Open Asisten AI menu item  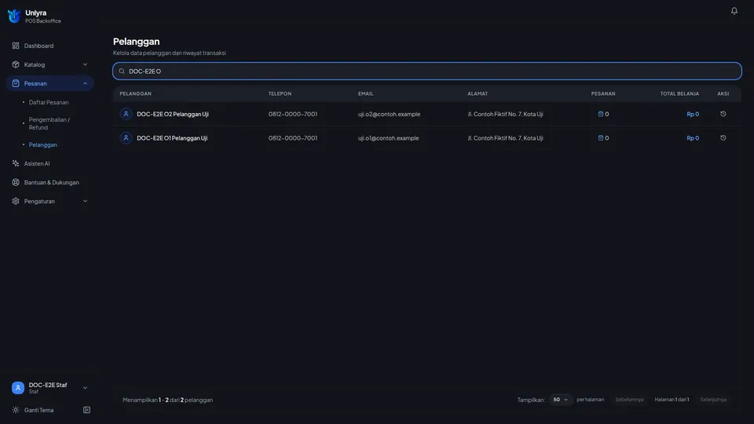pos(50,163)
